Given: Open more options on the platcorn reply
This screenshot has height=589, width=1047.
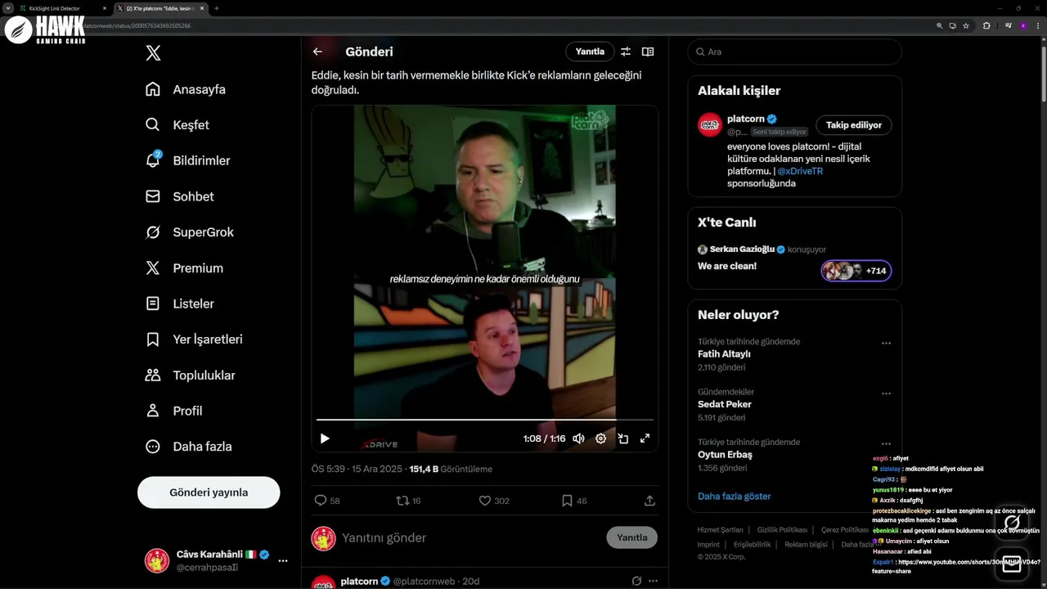Looking at the screenshot, I should click(653, 581).
